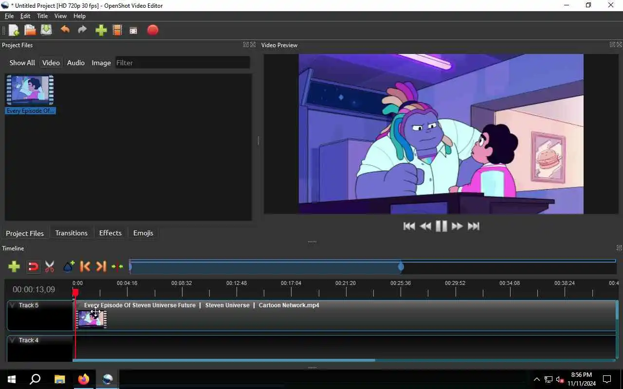
Task: Click the rewind playback button
Action: point(425,226)
